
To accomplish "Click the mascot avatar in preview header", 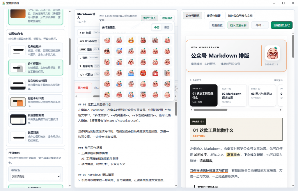I will (x=272, y=53).
